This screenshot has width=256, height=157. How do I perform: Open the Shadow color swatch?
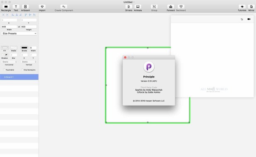(x=6, y=55)
